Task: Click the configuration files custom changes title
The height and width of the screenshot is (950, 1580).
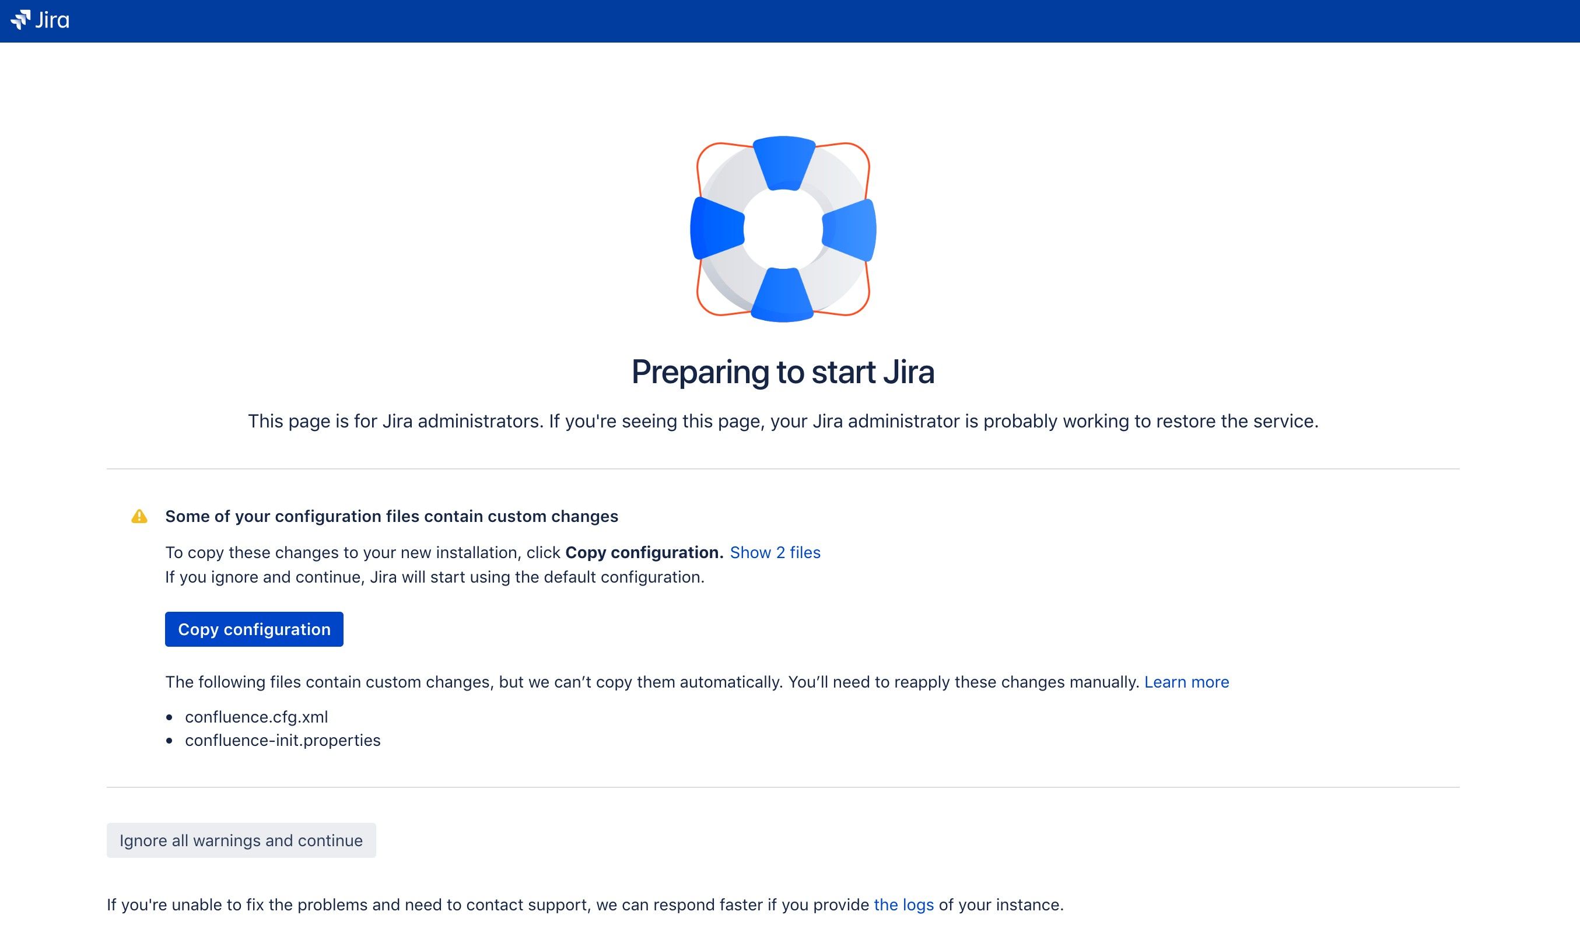Action: pyautogui.click(x=392, y=517)
